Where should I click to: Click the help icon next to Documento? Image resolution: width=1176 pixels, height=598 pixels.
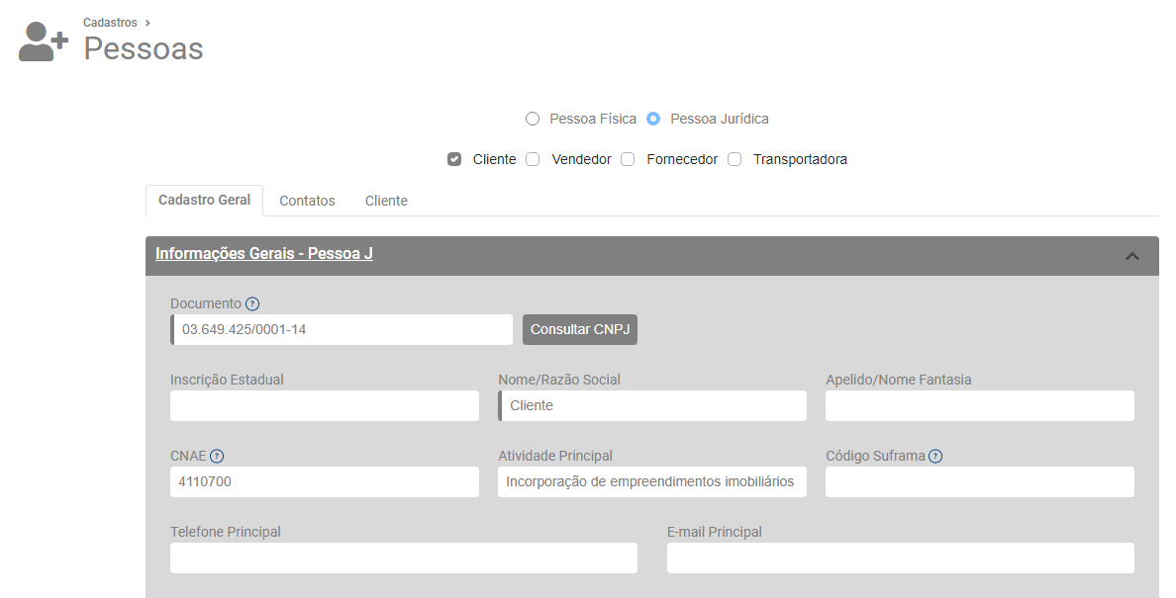click(x=252, y=304)
